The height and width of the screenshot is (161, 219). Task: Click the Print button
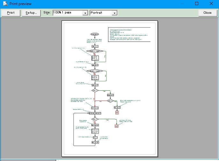coord(11,13)
